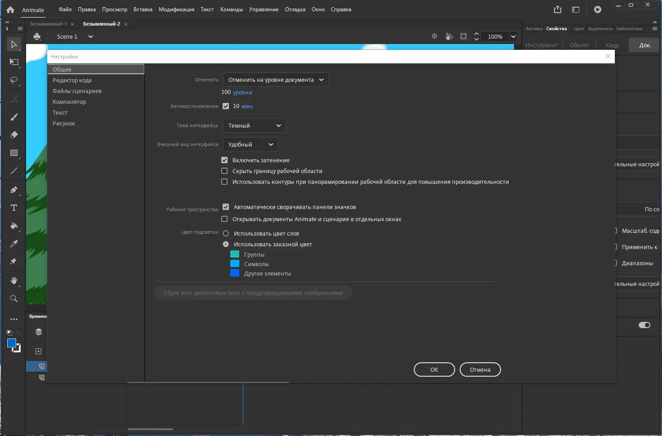Open the interface theme 'Темный' dropdown
The width and height of the screenshot is (662, 436).
(255, 125)
